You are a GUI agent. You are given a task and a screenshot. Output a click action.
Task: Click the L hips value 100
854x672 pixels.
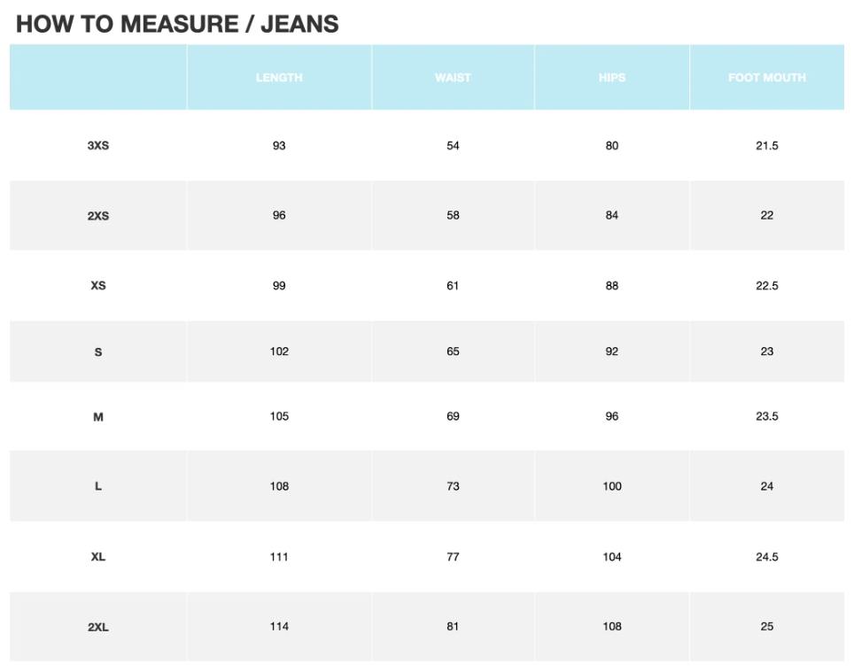click(611, 486)
